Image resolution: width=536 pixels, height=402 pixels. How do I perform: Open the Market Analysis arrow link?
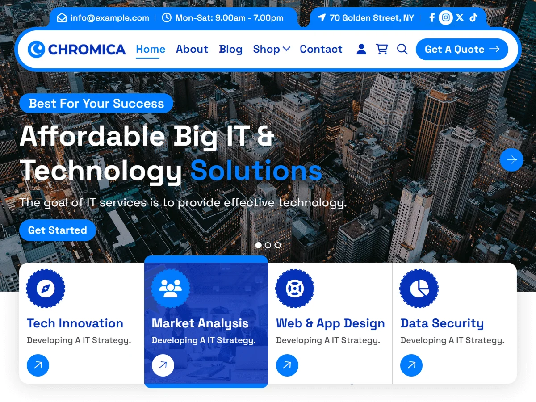coord(163,365)
